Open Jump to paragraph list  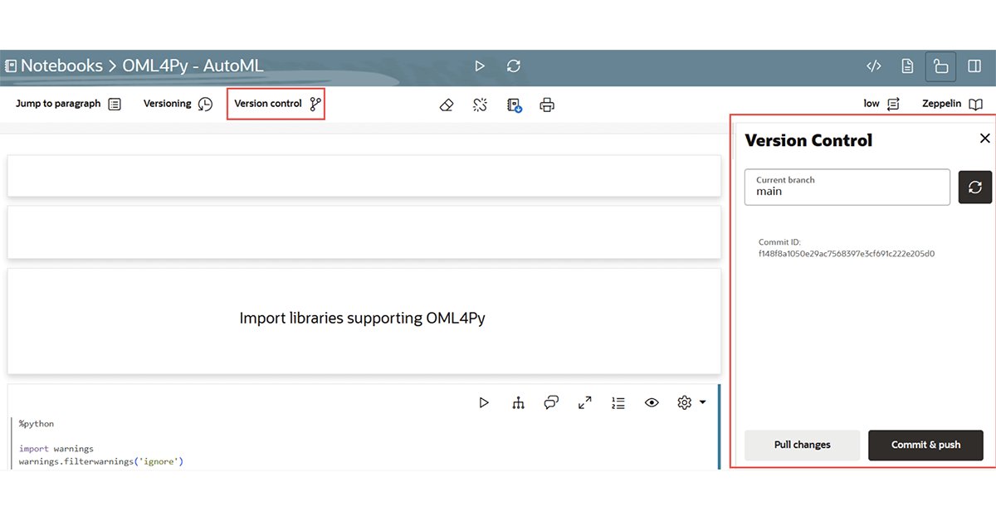pyautogui.click(x=69, y=104)
